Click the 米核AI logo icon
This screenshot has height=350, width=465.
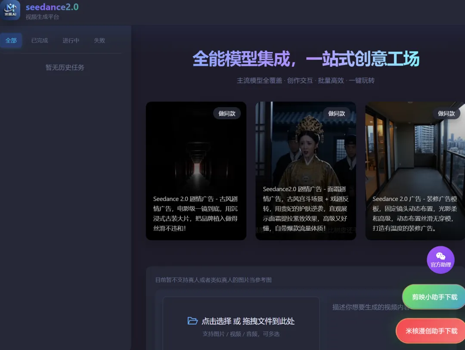tap(10, 10)
